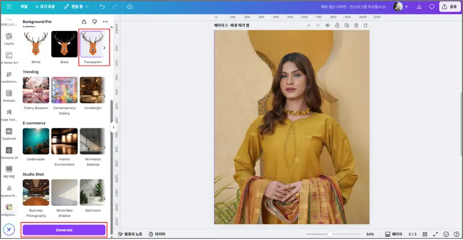Open the analytics bar chart icon
Viewport: 463px width, 240px height.
pyautogui.click(x=419, y=6)
